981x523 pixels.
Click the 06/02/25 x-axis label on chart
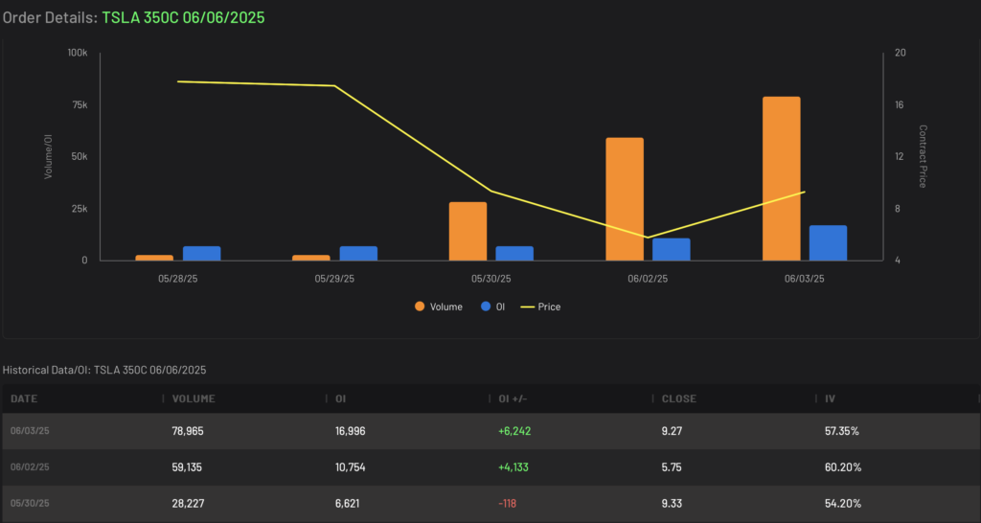click(648, 279)
